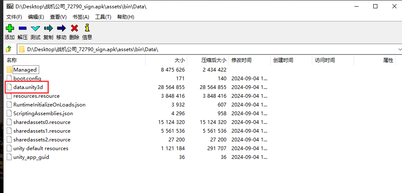
Task: Click the 7-Zip title bar app icon
Action: tap(10, 7)
